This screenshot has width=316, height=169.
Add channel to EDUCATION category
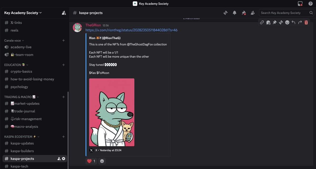tap(63, 65)
